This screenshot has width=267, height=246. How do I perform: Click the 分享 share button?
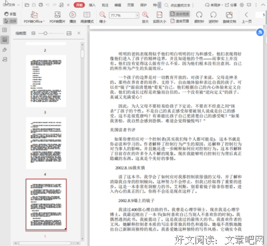coord(230,5)
